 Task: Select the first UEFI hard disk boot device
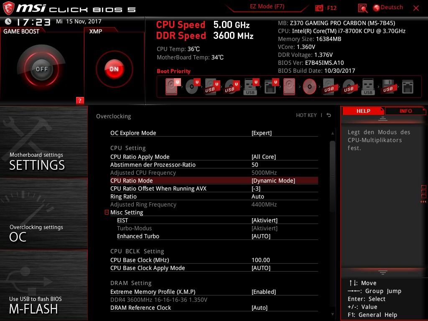click(x=173, y=87)
